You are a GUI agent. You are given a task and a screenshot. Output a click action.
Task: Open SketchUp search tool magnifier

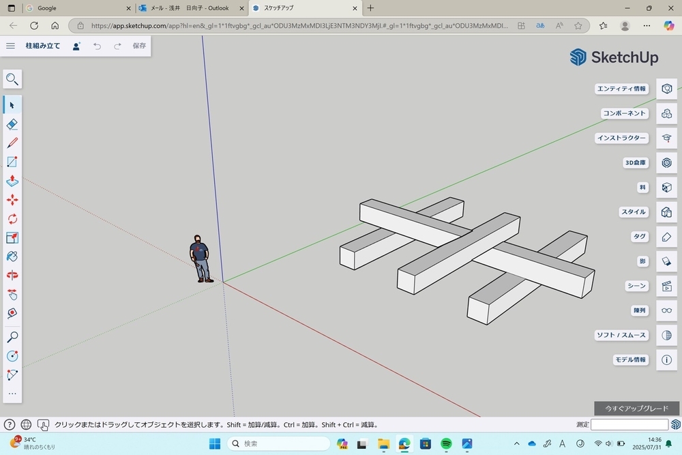pyautogui.click(x=12, y=79)
